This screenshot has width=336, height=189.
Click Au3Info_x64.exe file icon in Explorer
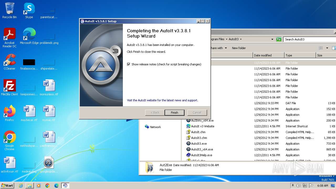[188, 120]
